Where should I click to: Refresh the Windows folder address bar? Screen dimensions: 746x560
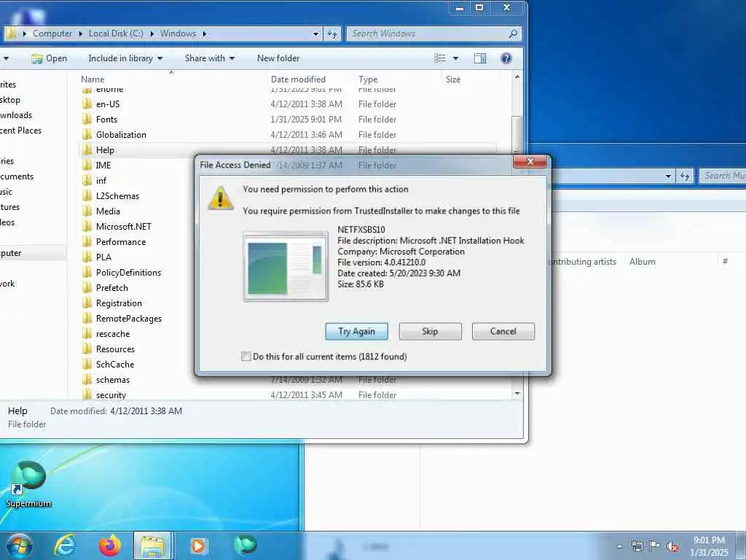(x=332, y=34)
